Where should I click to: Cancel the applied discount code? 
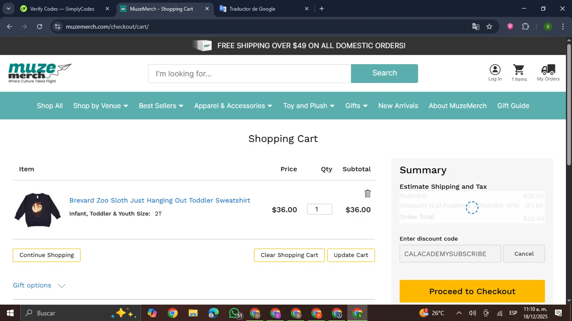524,254
